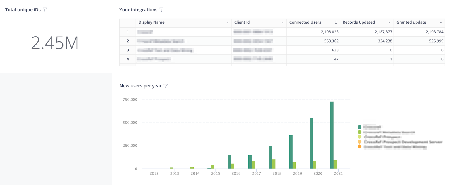
Task: Select row number 1 in integrations table
Action: [x=128, y=32]
